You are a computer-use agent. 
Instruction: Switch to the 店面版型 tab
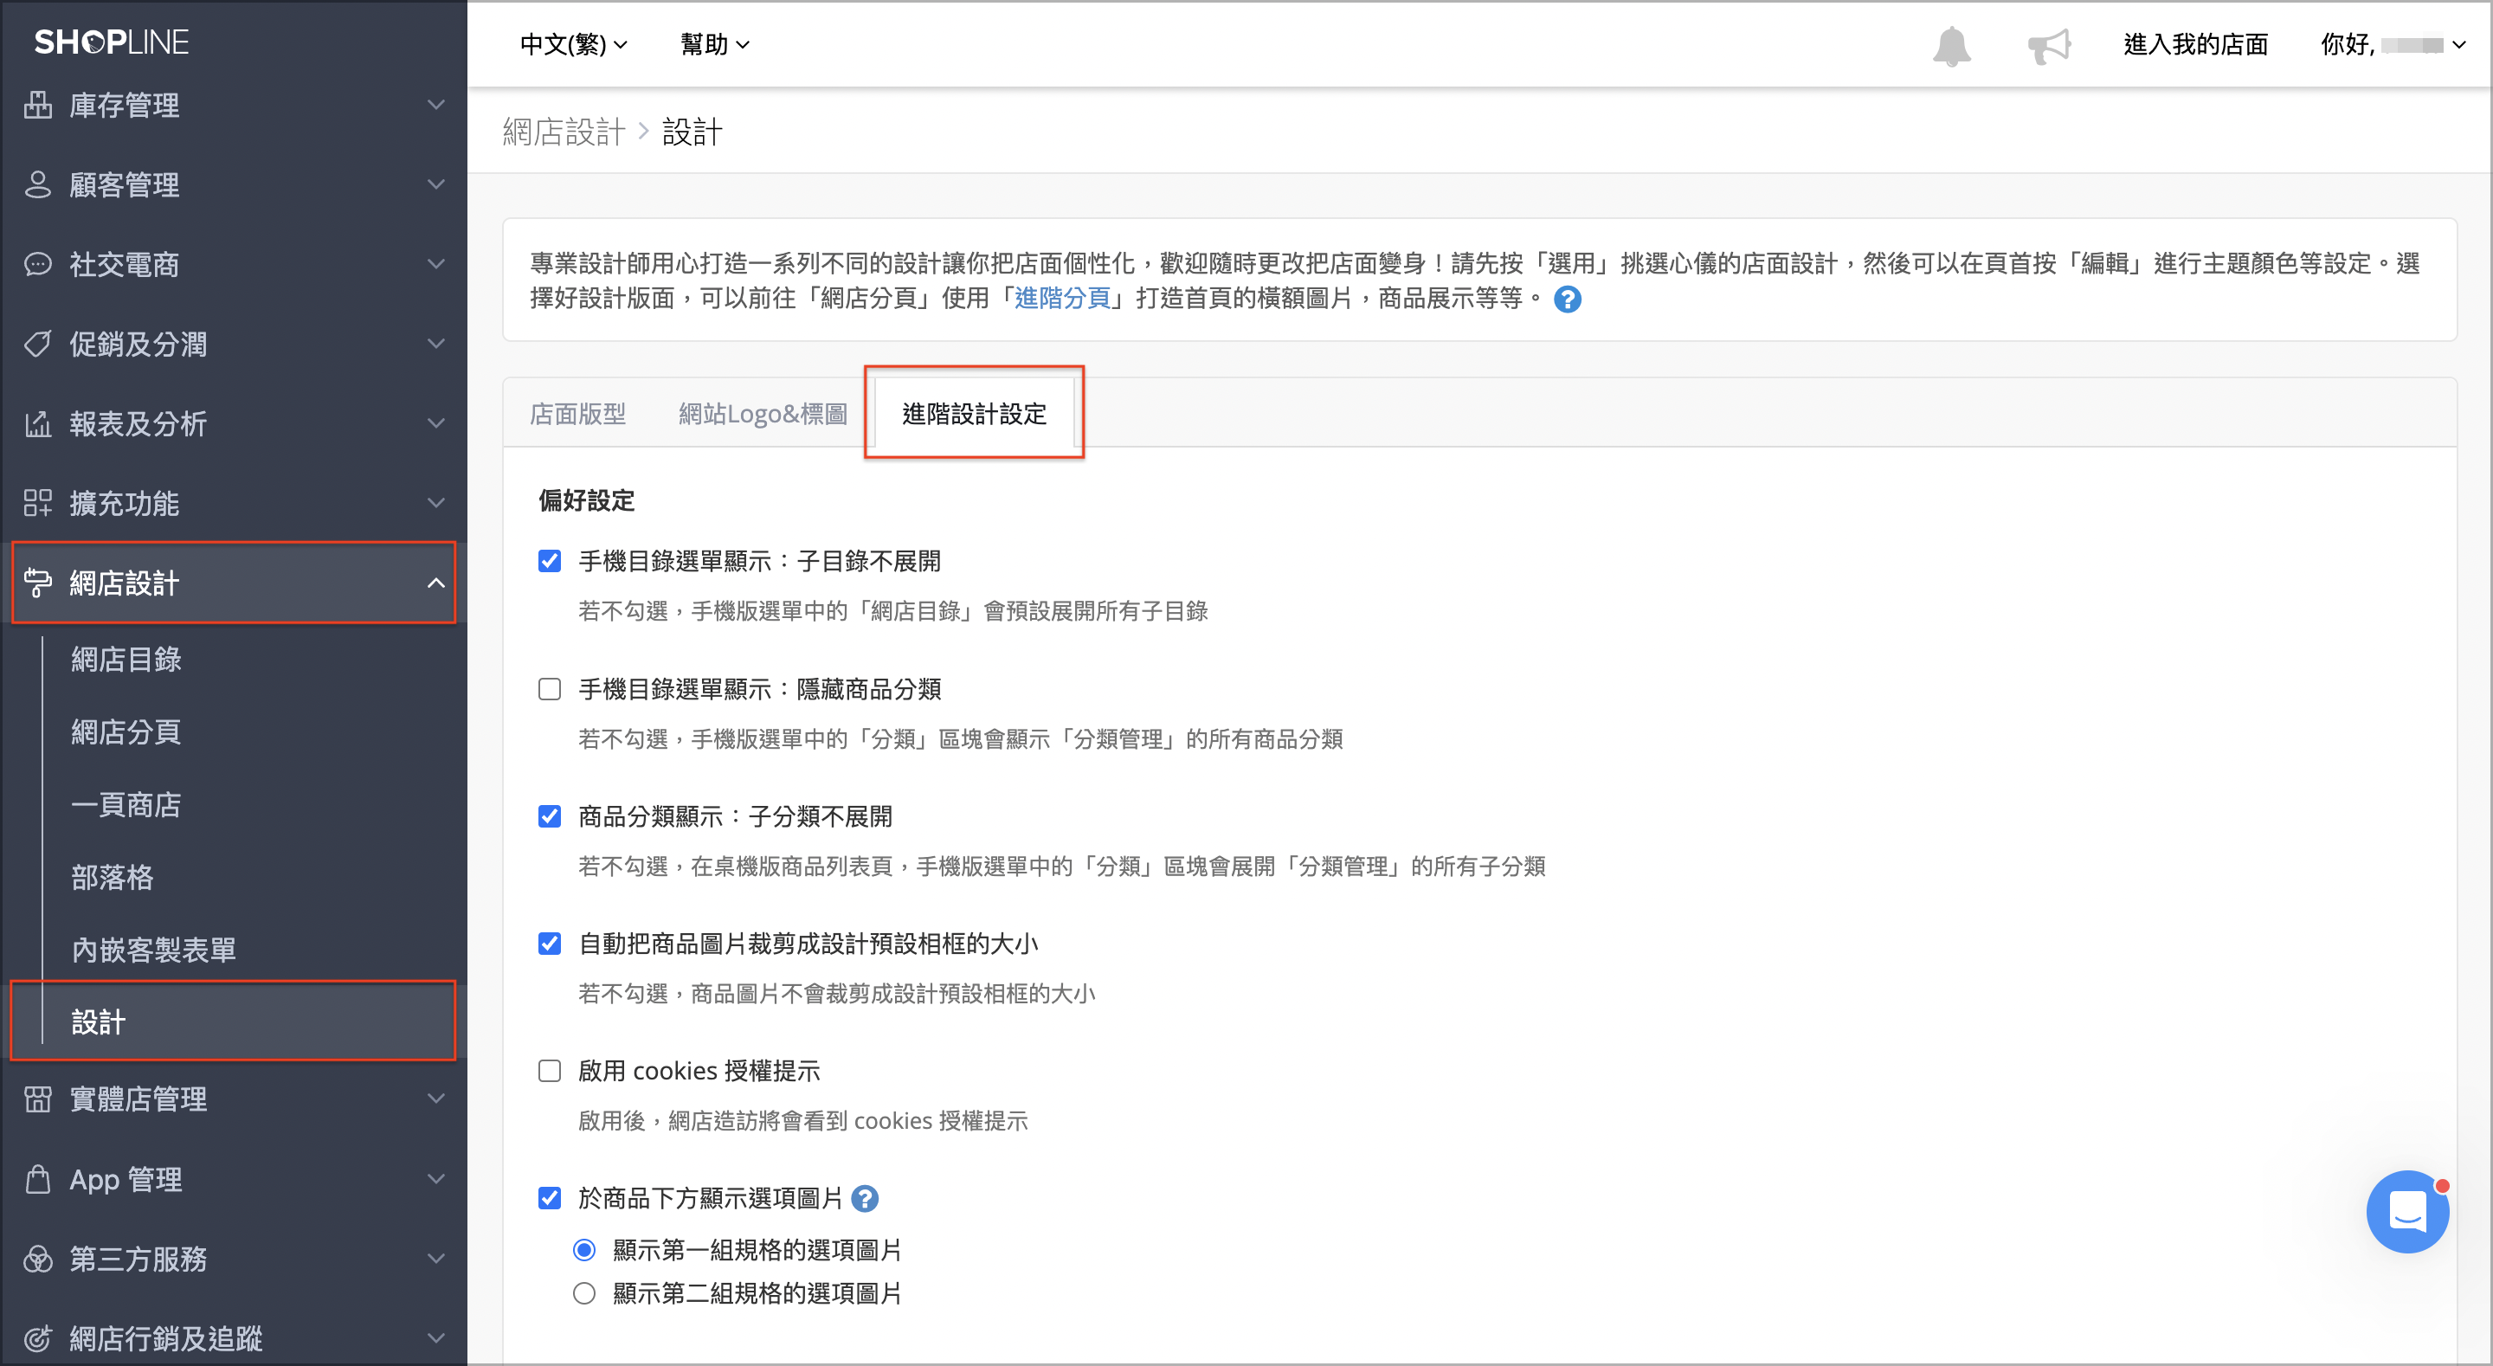coord(577,415)
